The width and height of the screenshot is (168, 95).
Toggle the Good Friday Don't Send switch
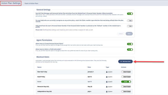point(126,77)
